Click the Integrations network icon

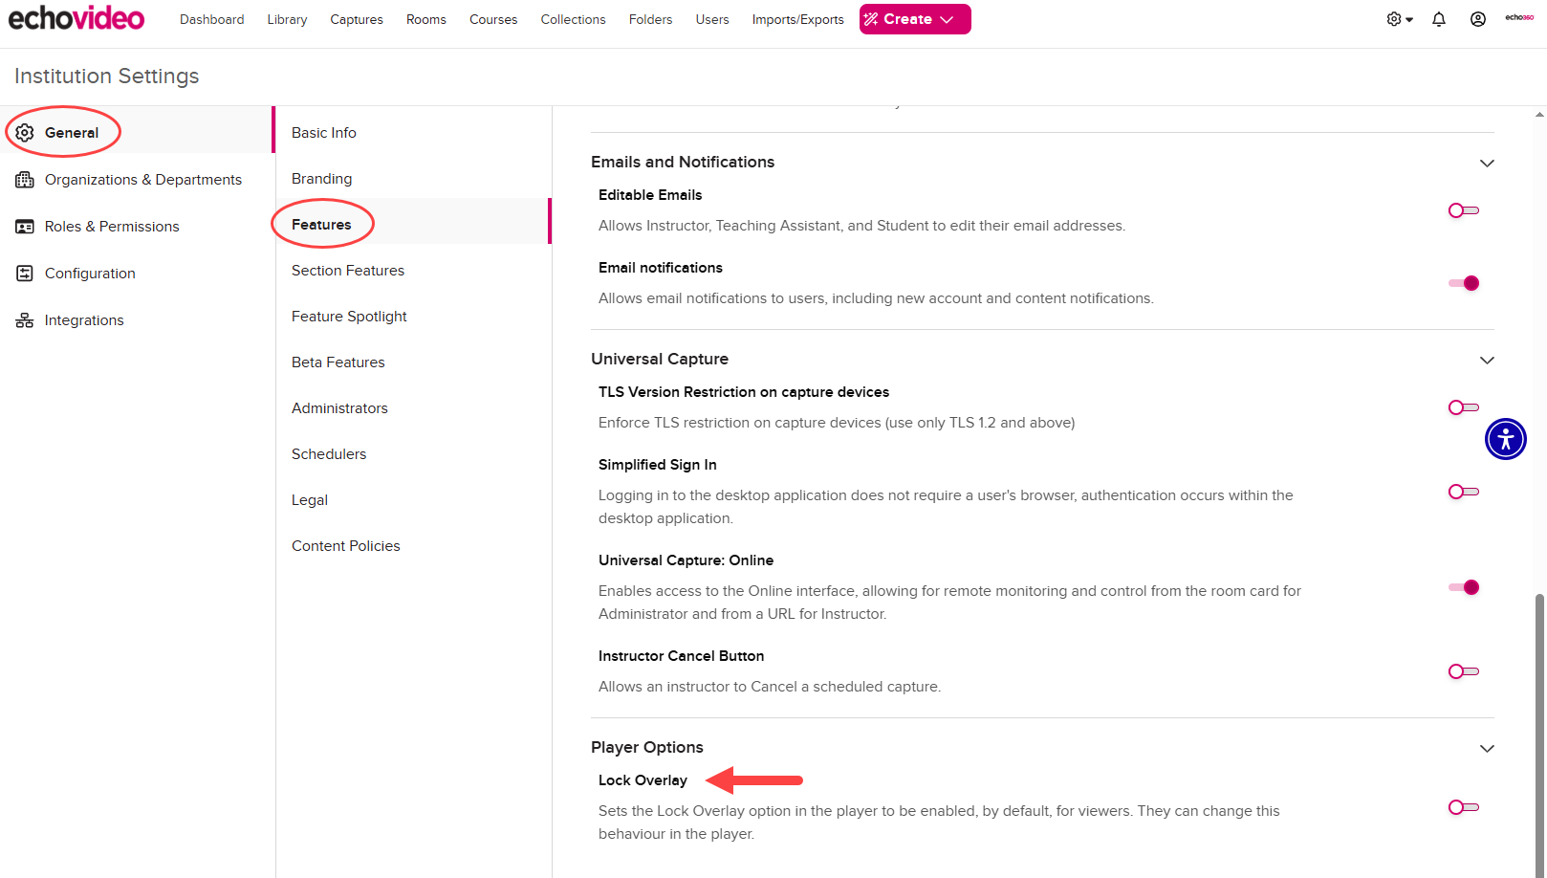click(x=25, y=320)
